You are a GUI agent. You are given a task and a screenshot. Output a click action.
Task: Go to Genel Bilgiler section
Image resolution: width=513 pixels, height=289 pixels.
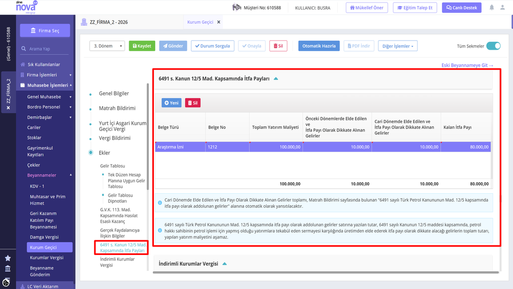coord(114,93)
